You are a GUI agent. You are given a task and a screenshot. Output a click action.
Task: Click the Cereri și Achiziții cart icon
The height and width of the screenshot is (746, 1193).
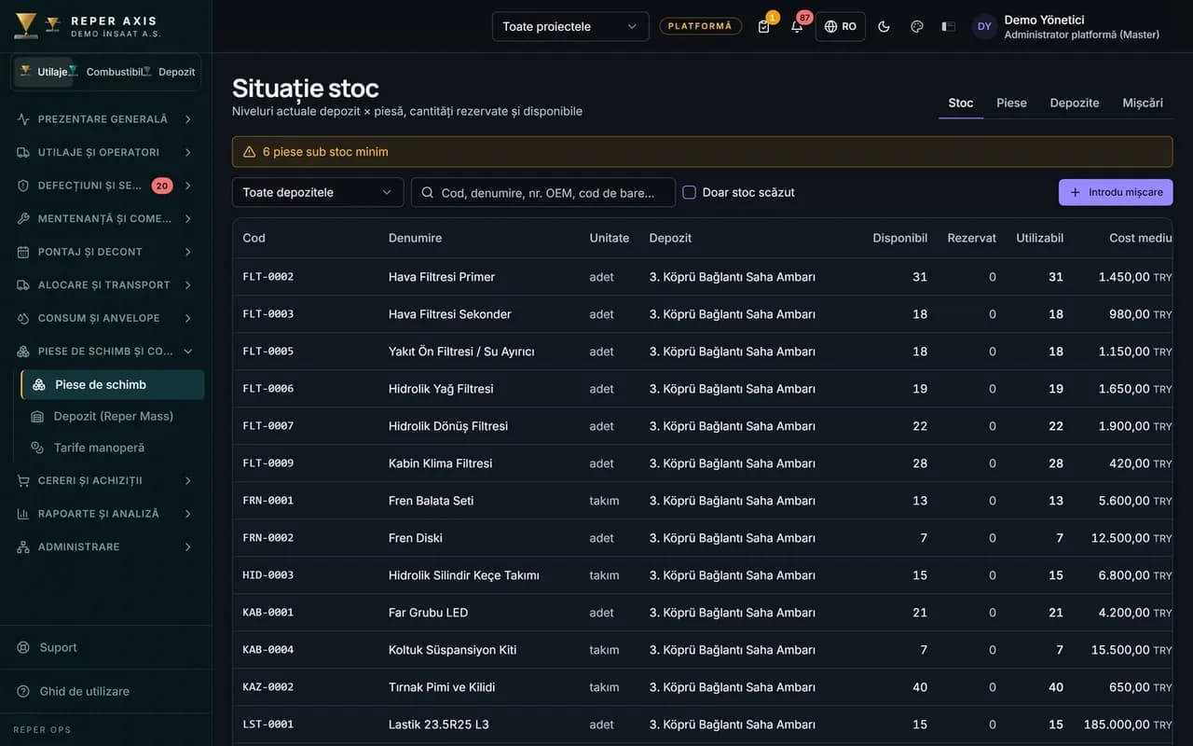point(23,480)
